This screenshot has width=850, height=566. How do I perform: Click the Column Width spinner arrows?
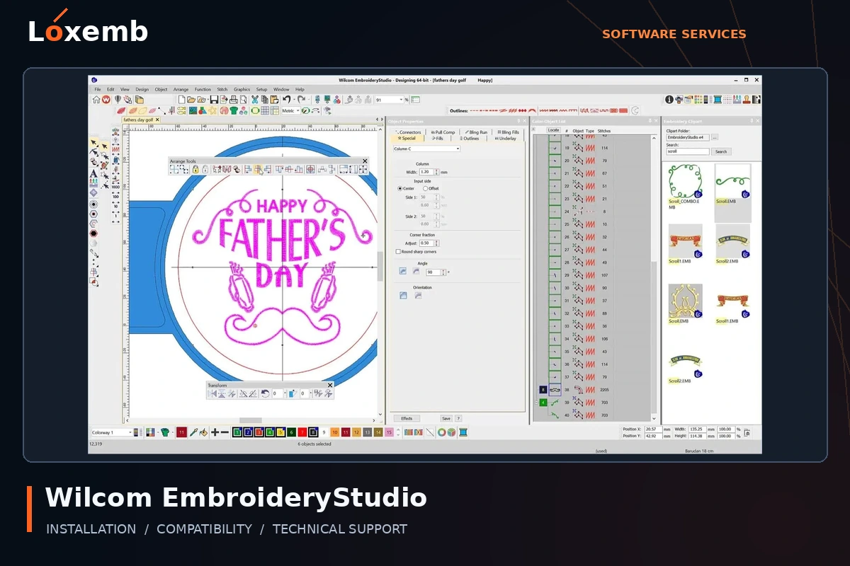(436, 172)
